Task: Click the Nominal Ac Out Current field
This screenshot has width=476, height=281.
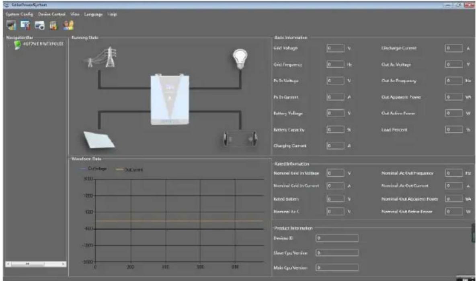Action: click(454, 186)
